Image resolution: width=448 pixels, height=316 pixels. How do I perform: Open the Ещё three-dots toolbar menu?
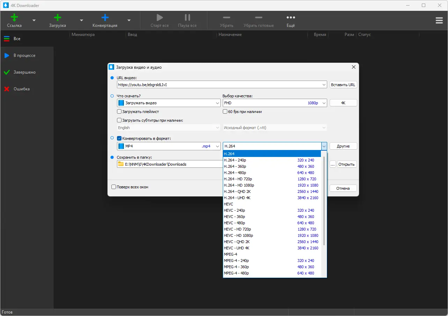coord(291,18)
